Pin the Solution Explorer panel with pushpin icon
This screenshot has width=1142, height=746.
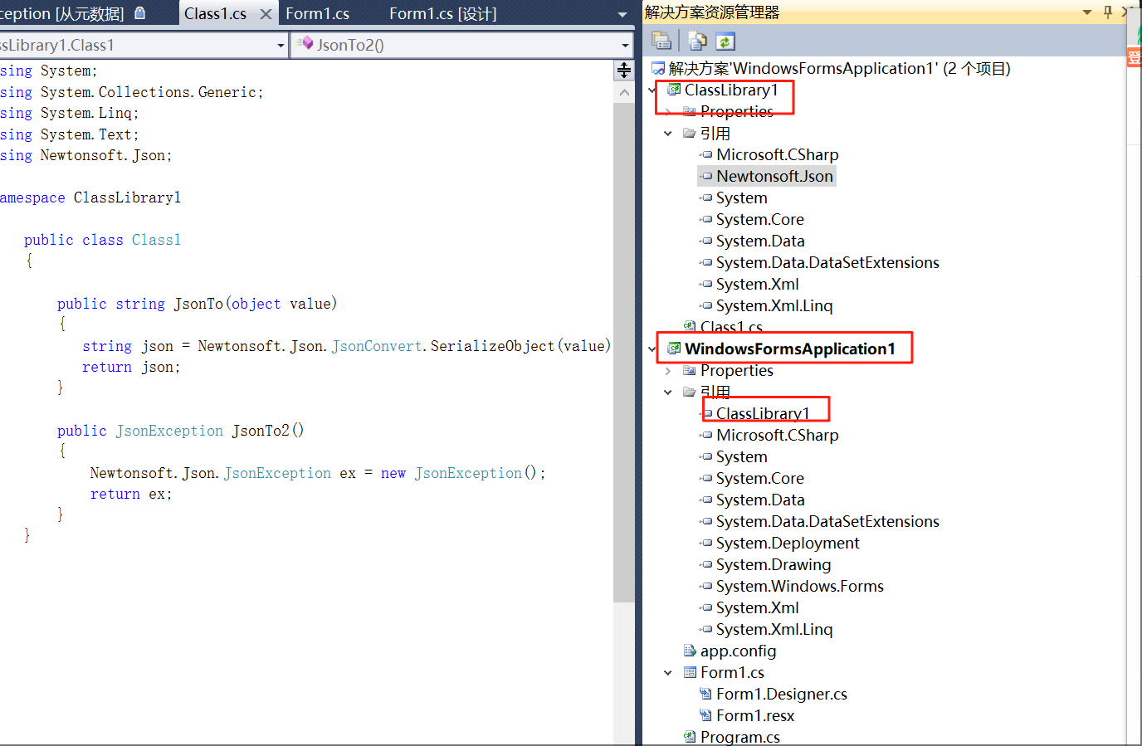click(x=1107, y=12)
